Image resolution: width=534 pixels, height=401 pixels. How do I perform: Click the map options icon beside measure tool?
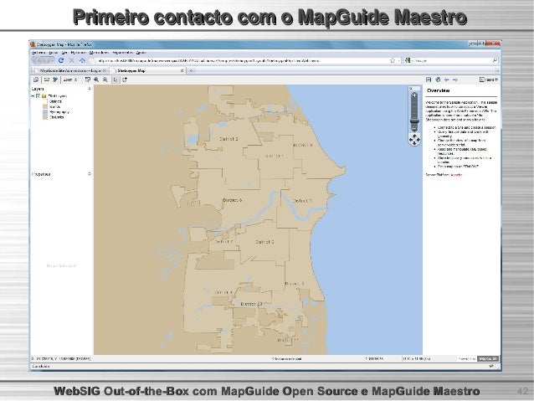[55, 80]
